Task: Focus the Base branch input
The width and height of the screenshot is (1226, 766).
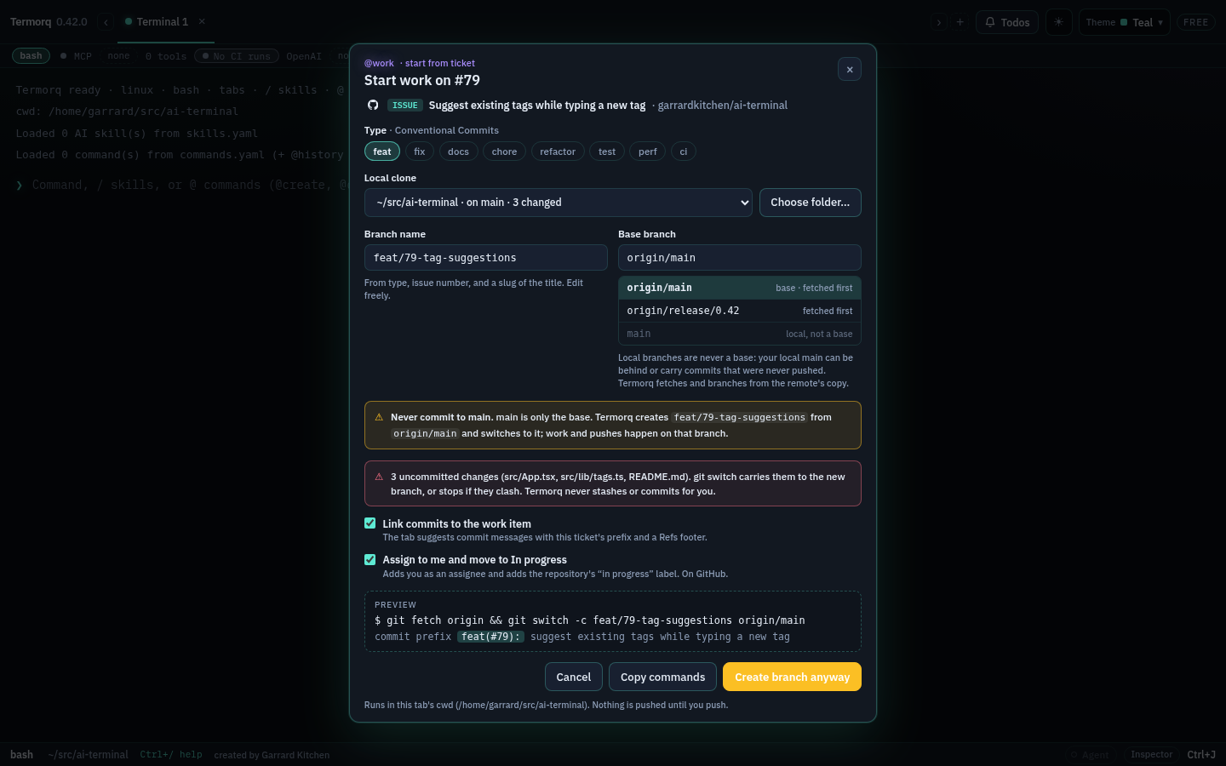Action: (x=740, y=258)
